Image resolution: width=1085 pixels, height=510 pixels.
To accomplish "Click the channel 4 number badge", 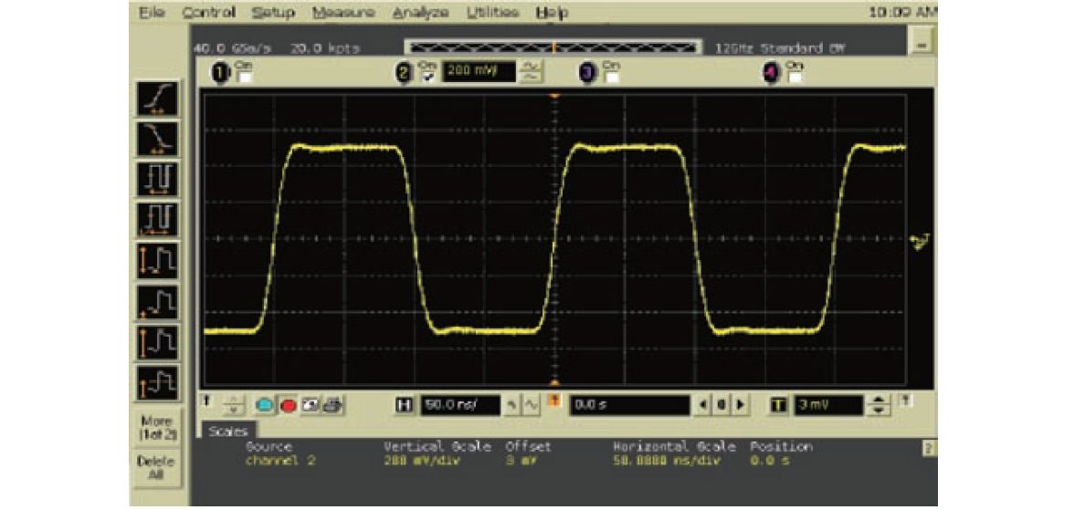I will [x=771, y=73].
